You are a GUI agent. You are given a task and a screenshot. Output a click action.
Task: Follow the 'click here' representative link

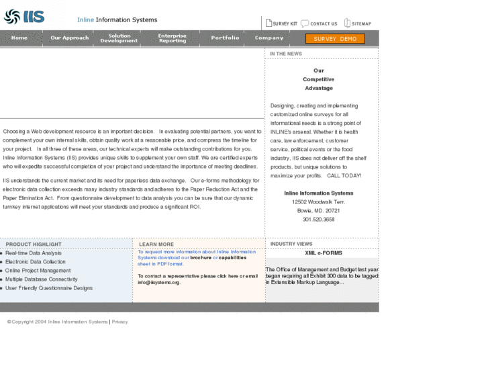point(228,276)
